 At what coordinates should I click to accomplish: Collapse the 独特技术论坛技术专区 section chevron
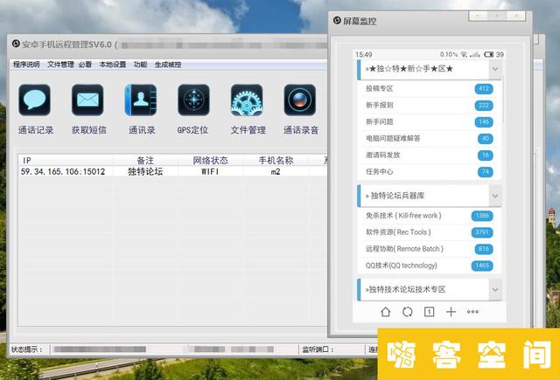(x=495, y=289)
